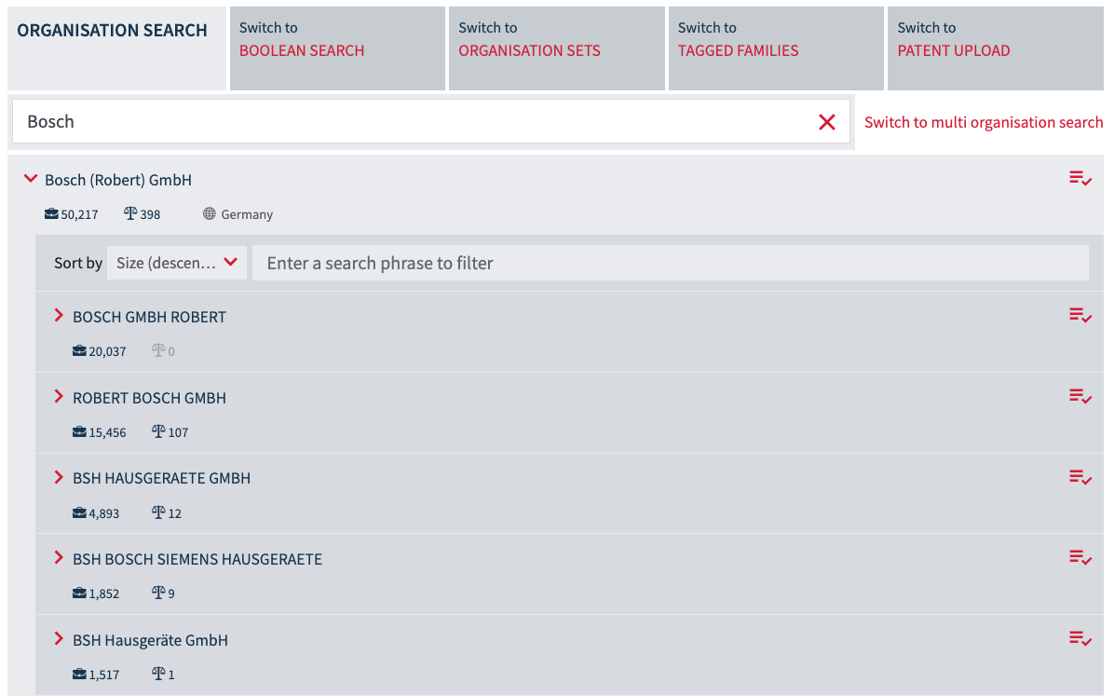Click Switch to multi organisation search link

click(x=983, y=123)
